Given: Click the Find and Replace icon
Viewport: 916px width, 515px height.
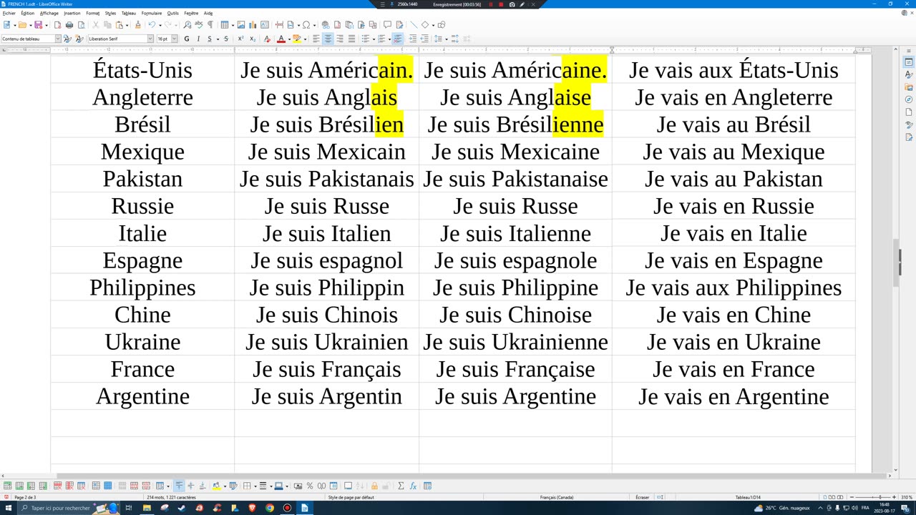Looking at the screenshot, I should click(x=187, y=25).
